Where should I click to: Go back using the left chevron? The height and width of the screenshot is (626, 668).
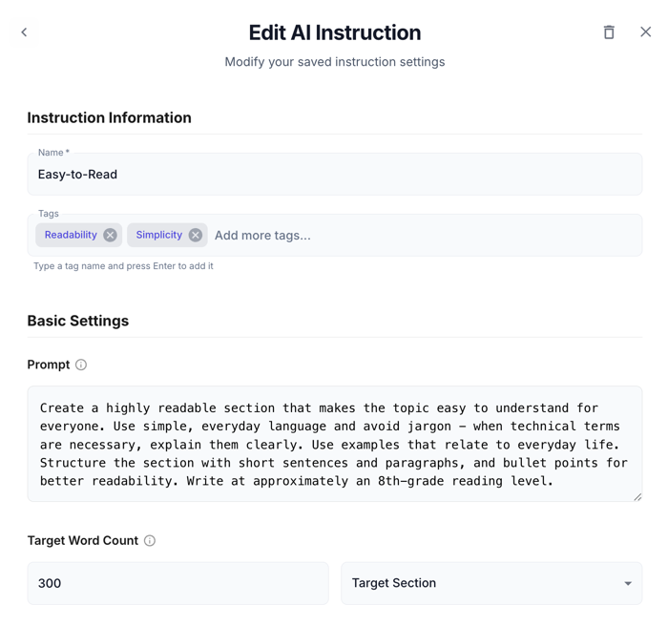24,31
